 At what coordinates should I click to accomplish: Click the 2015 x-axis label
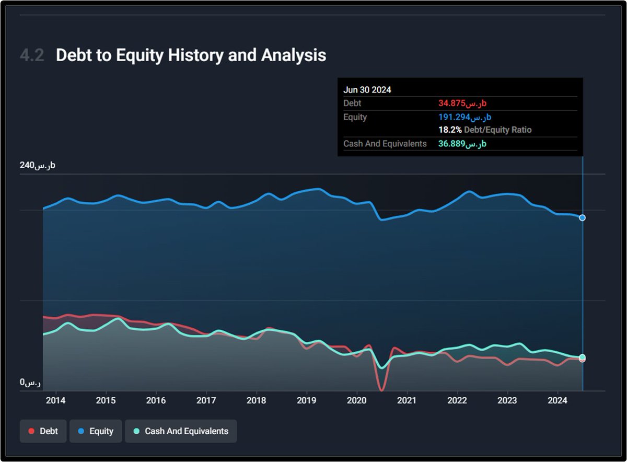[x=106, y=400]
